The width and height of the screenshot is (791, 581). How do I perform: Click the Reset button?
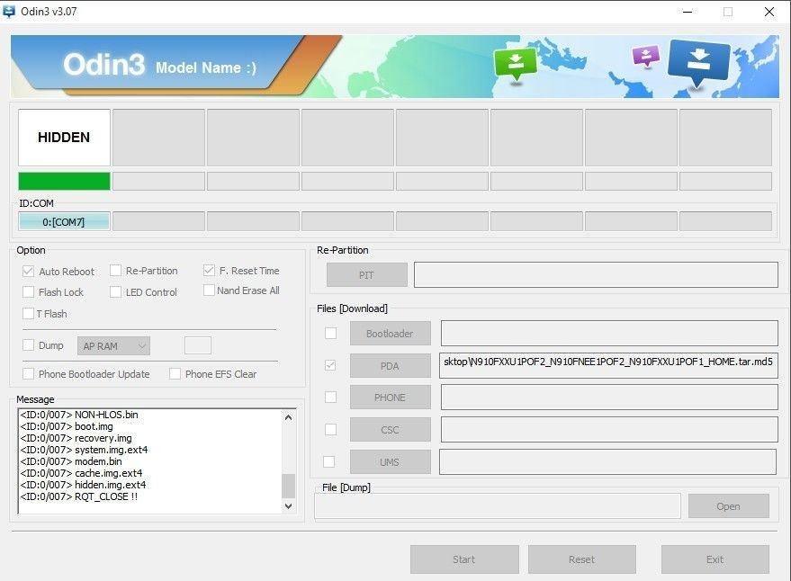click(x=581, y=559)
